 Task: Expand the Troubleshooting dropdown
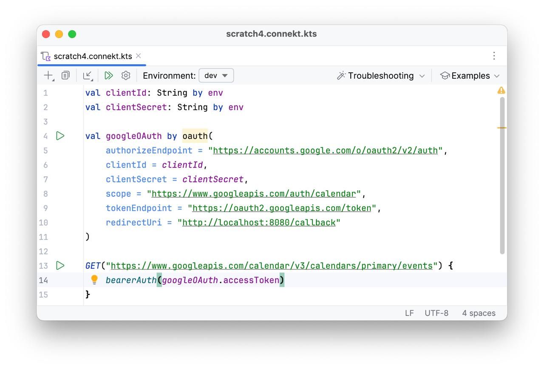click(x=381, y=76)
